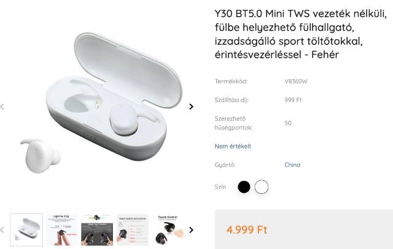Viewport: 393px width, 249px height.
Task: Click the next image arrow on main photo
Action: [191, 107]
